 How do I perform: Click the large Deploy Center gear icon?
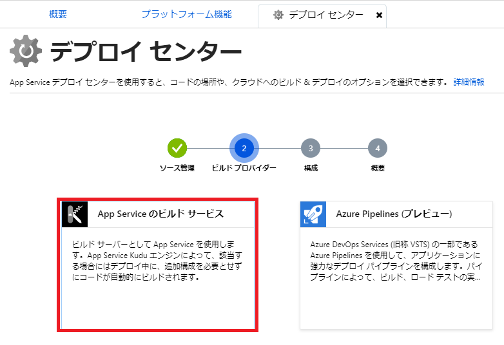click(x=26, y=51)
